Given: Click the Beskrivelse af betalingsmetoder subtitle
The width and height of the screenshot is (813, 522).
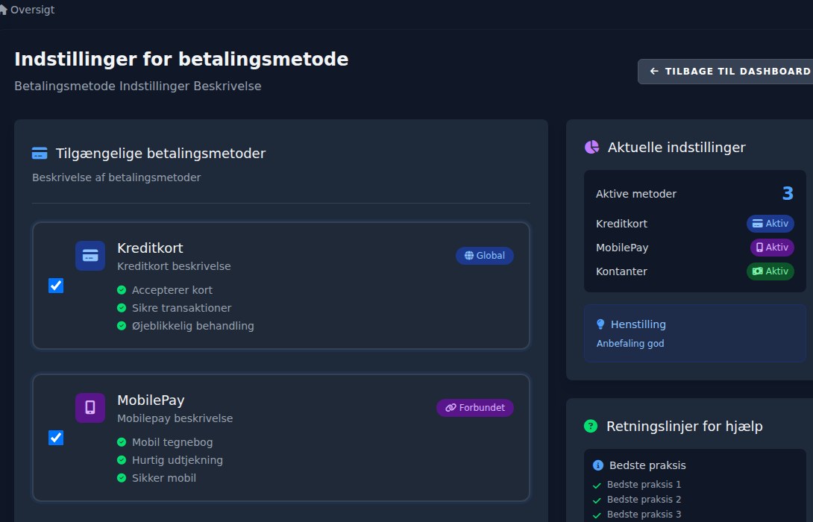Looking at the screenshot, I should click(x=116, y=177).
